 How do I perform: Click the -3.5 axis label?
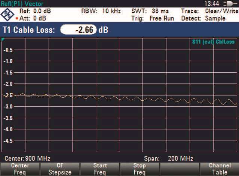click(8, 118)
